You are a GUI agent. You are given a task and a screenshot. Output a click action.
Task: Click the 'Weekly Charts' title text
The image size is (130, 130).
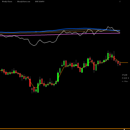click(7, 2)
